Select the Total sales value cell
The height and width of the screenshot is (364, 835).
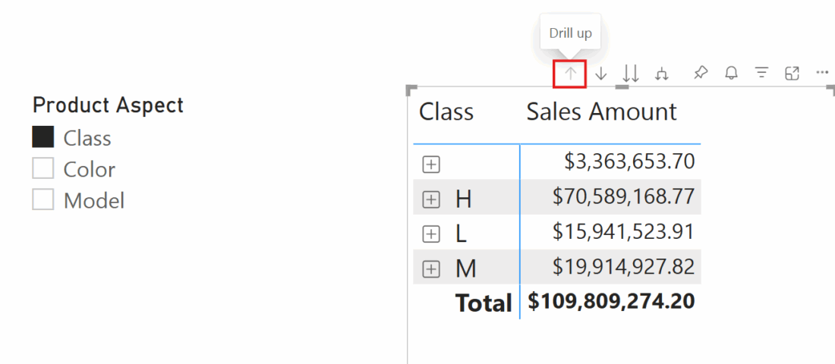click(611, 302)
